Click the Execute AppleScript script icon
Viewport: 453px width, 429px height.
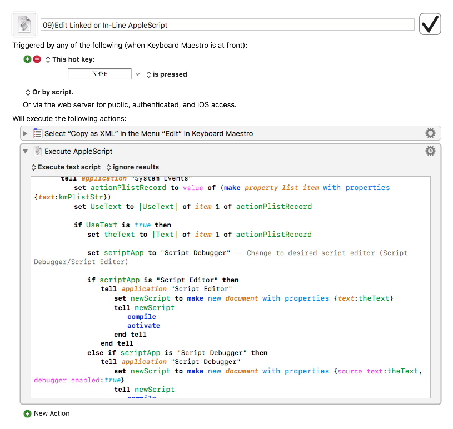click(38, 151)
